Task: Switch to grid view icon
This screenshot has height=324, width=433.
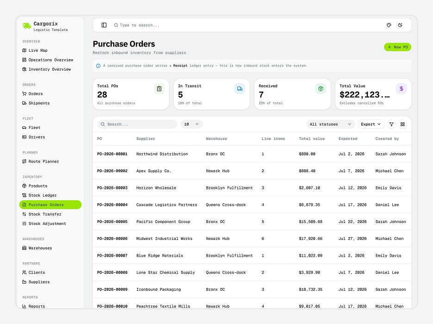Action: [x=402, y=124]
